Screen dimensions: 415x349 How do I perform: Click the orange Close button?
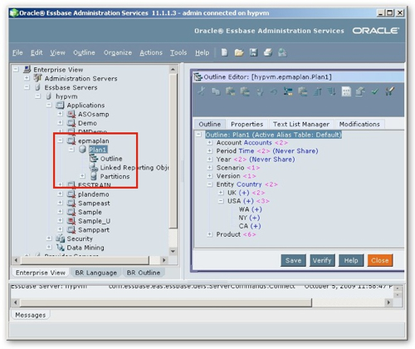point(380,260)
